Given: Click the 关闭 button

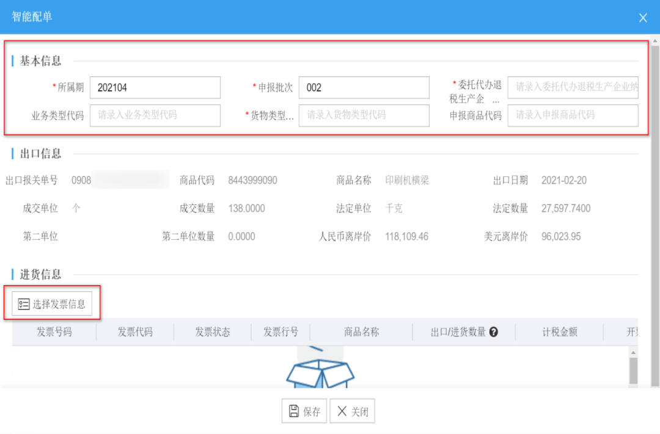Looking at the screenshot, I should 353,411.
